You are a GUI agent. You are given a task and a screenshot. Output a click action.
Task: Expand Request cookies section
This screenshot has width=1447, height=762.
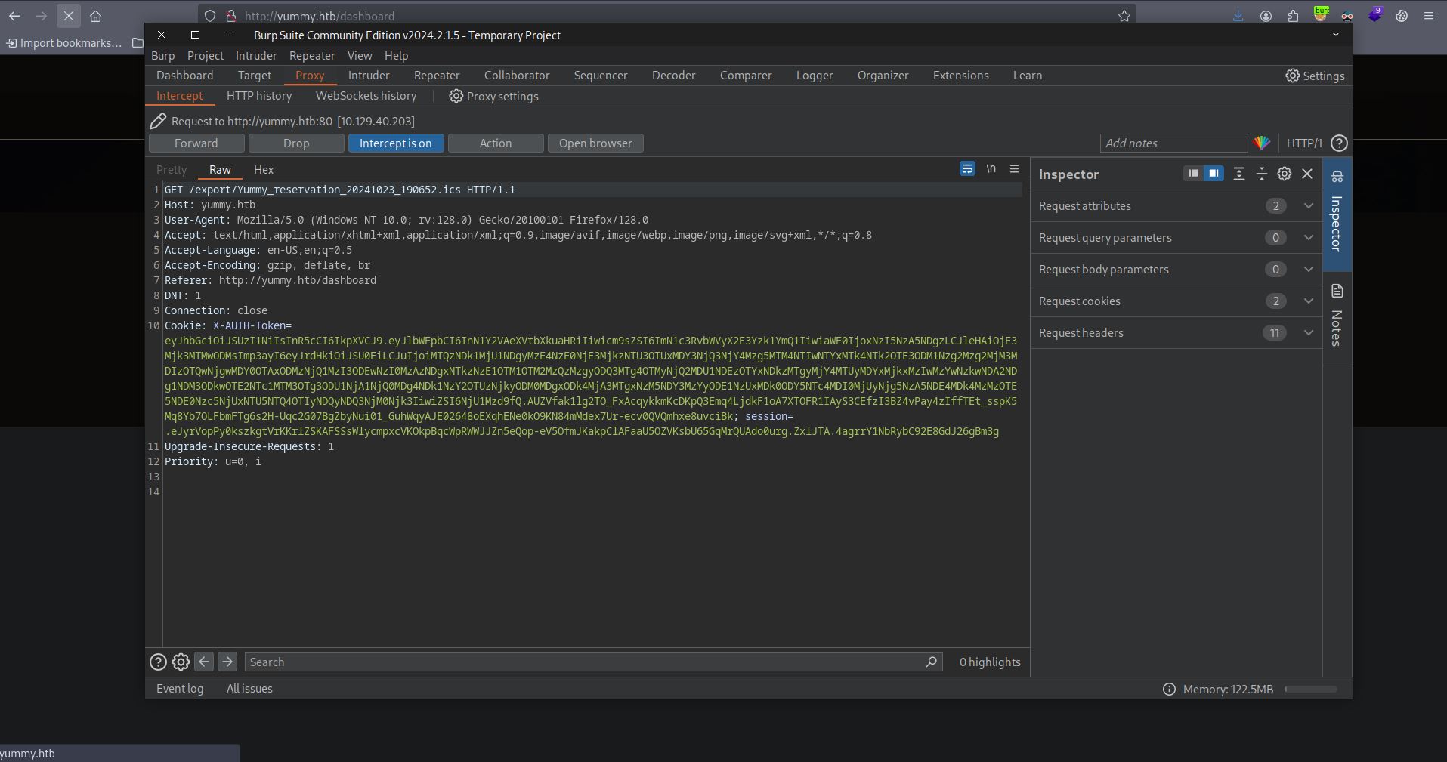point(1308,301)
